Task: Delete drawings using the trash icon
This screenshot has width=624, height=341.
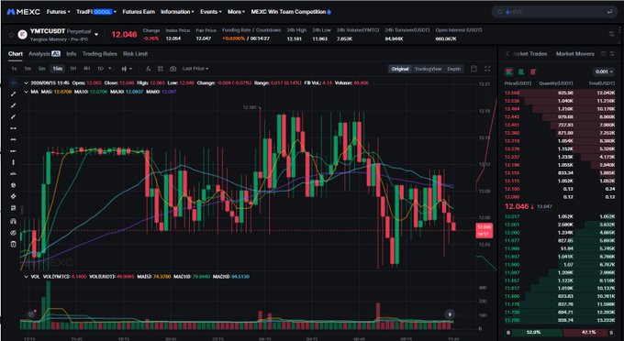Action: click(14, 244)
